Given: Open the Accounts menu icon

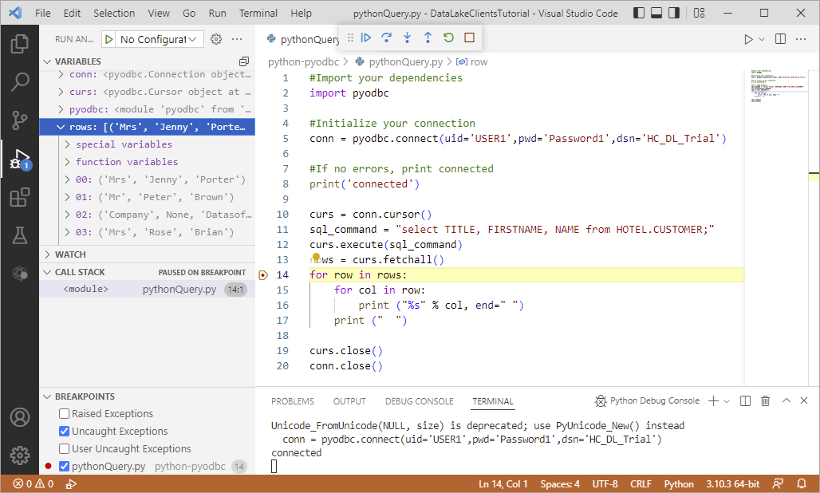Looking at the screenshot, I should click(x=19, y=417).
